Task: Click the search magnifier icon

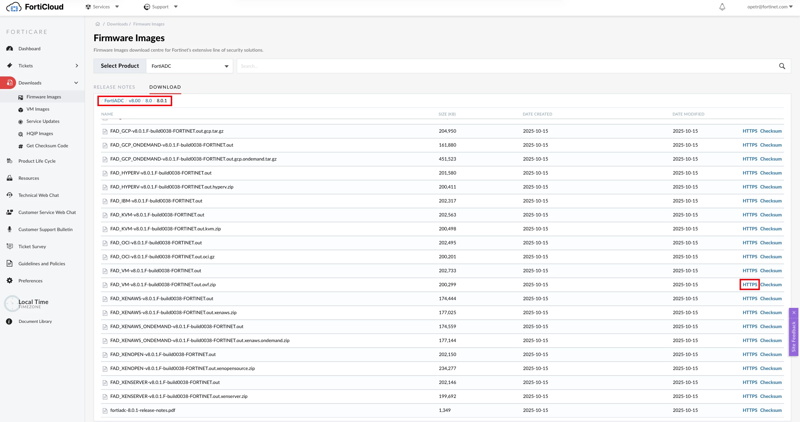Action: (782, 66)
